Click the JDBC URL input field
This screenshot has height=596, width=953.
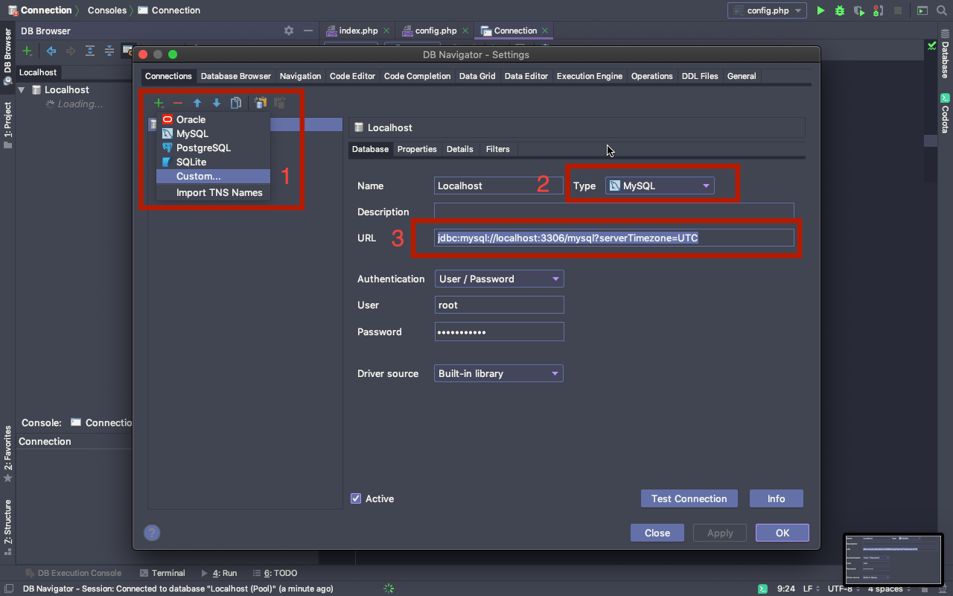pyautogui.click(x=614, y=238)
